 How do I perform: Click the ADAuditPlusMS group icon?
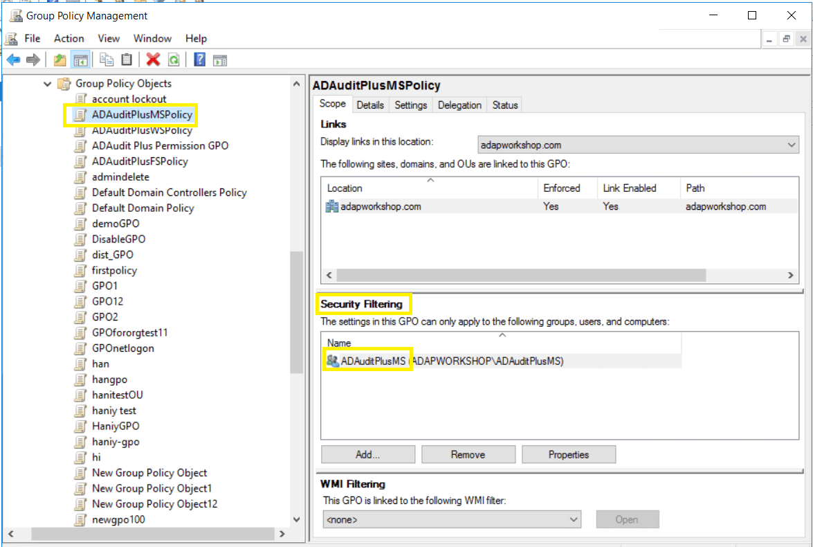click(x=332, y=360)
